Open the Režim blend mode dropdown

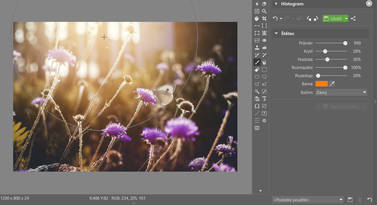tap(341, 92)
